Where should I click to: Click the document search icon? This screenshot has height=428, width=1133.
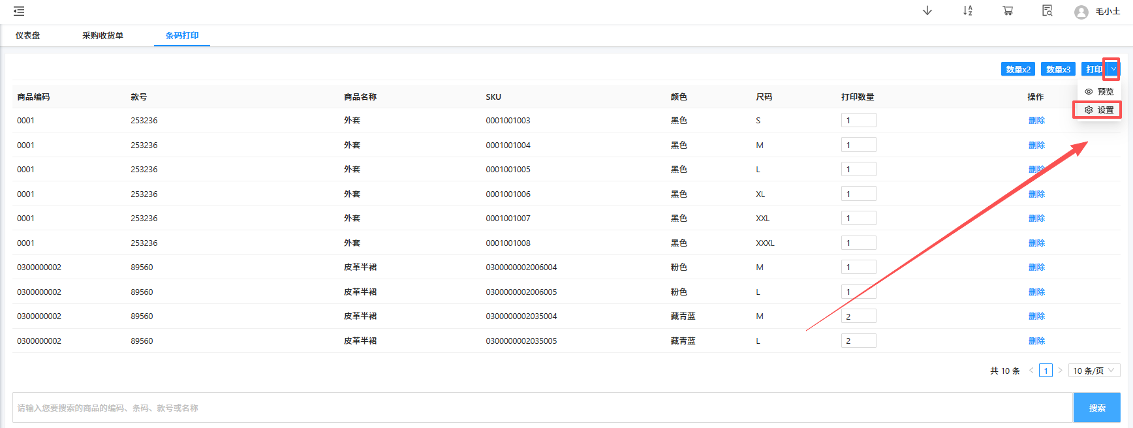[x=1047, y=11]
